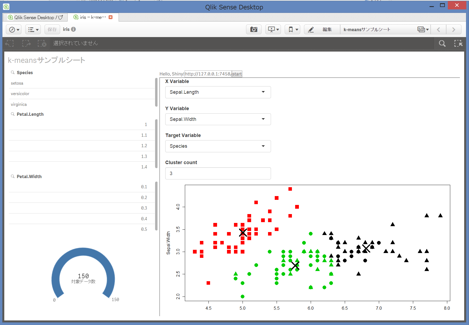
Task: Click the 保存 save button
Action: [x=52, y=29]
